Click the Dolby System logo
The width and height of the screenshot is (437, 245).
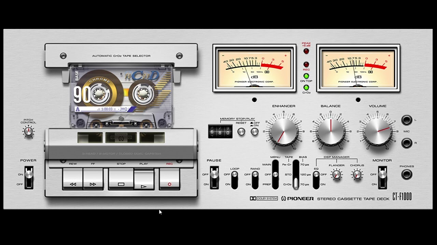(x=264, y=198)
